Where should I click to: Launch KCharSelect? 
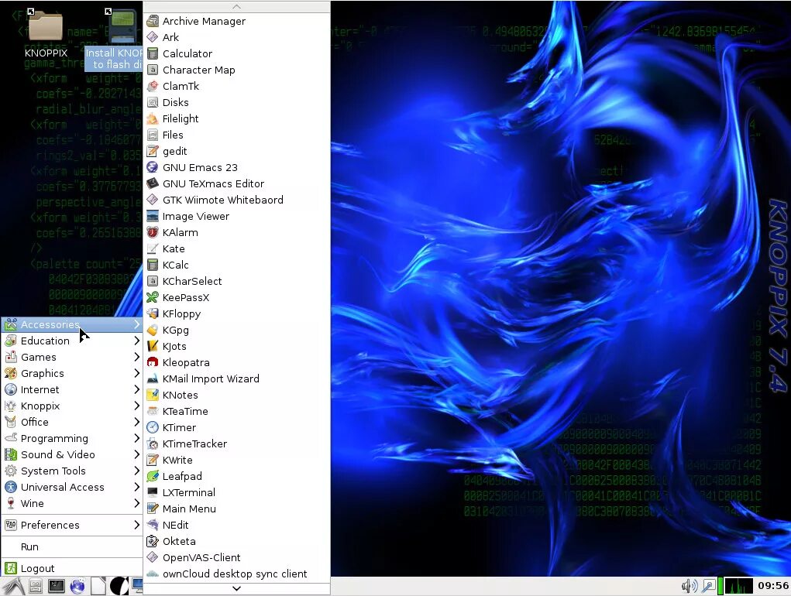(x=236, y=281)
